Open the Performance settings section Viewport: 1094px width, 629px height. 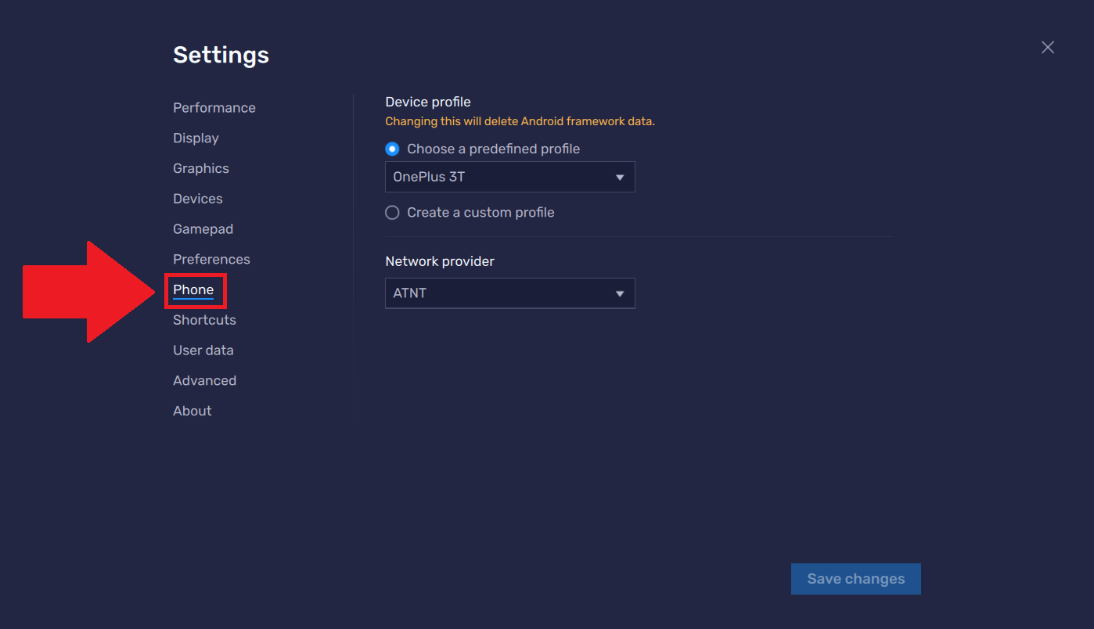point(214,107)
